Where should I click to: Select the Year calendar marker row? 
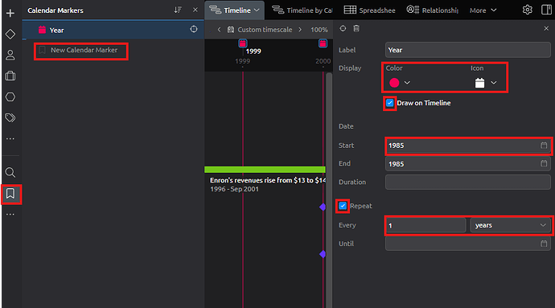click(113, 30)
